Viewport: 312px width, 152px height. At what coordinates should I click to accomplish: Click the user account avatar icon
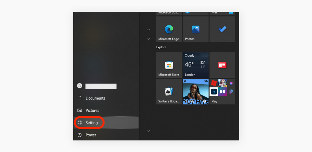tap(80, 86)
